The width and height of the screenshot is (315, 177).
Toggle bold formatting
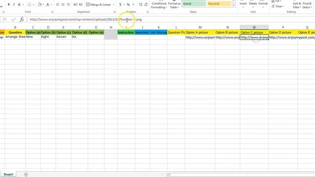(x=9, y=4)
